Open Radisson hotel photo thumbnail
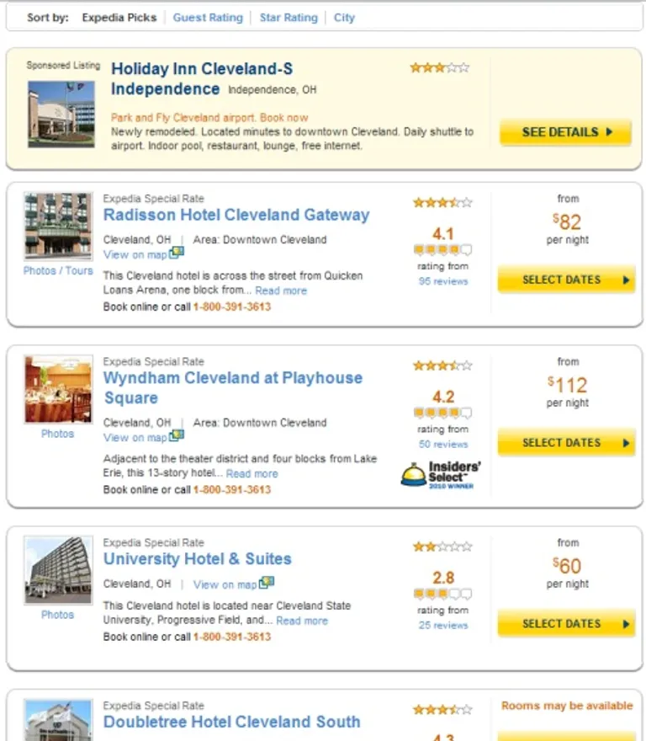The height and width of the screenshot is (741, 646). [58, 226]
